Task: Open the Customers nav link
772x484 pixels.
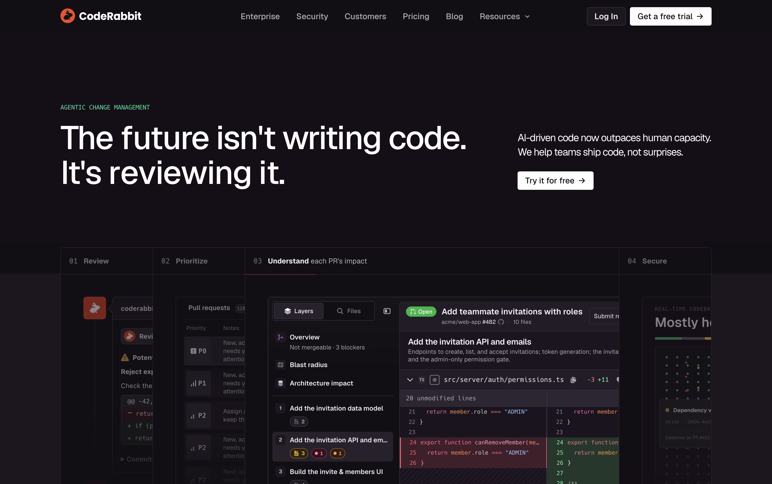Action: pos(365,16)
